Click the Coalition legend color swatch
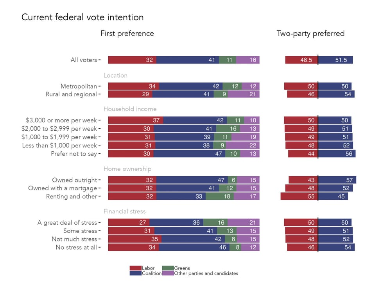The width and height of the screenshot is (391, 289). click(135, 273)
